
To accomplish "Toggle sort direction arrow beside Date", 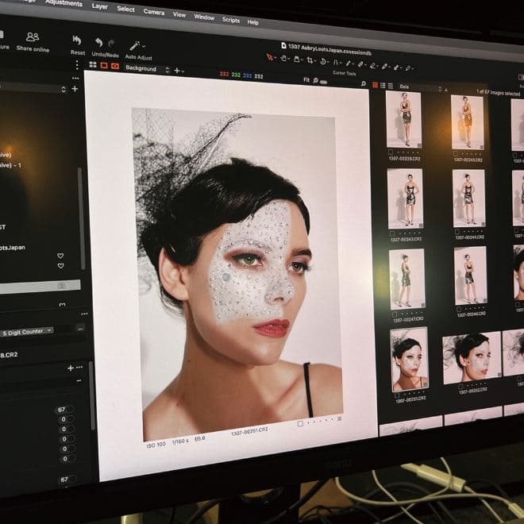I will click(446, 90).
